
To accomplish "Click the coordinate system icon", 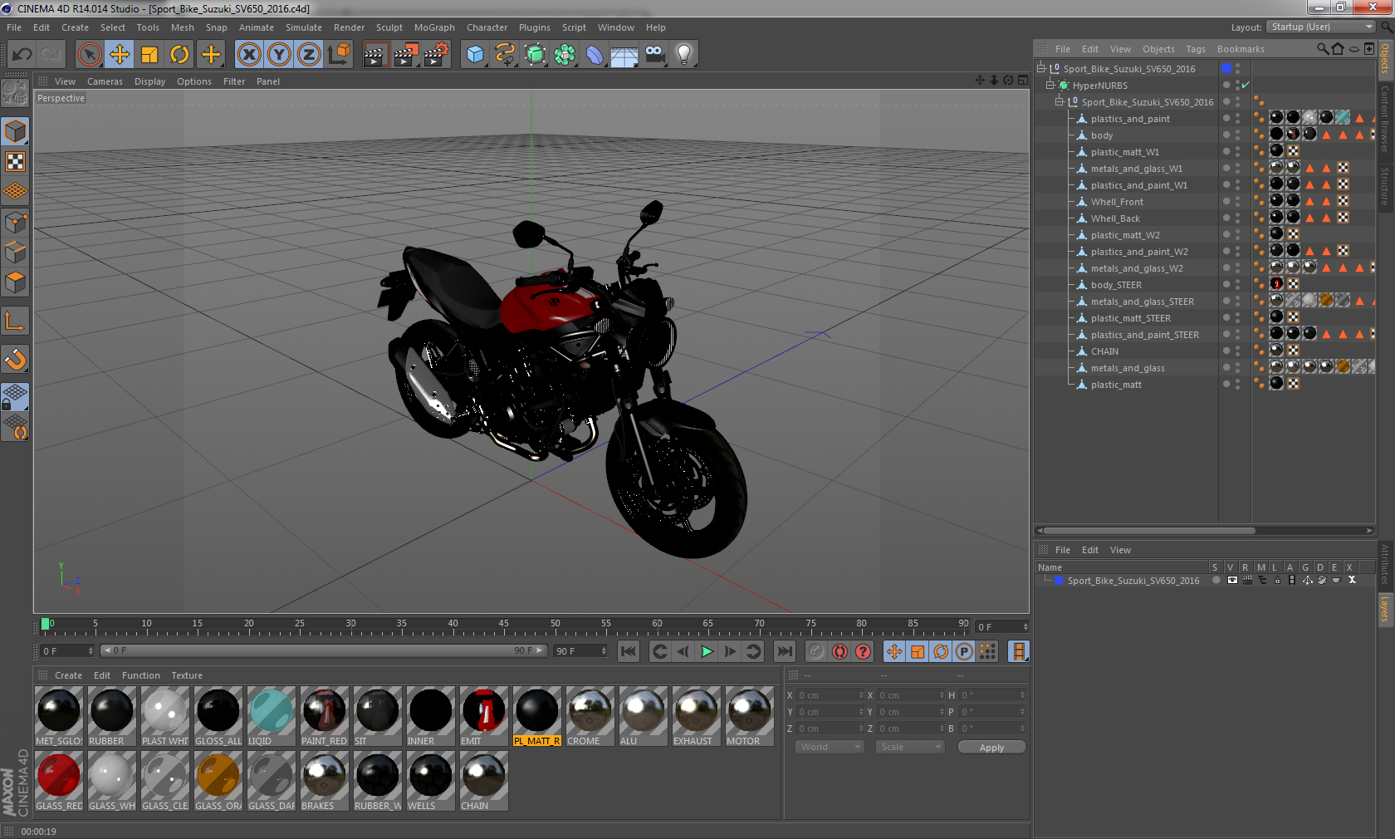I will (x=339, y=55).
